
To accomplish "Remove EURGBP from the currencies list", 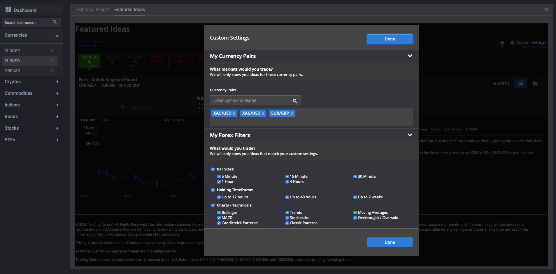I will [52, 51].
